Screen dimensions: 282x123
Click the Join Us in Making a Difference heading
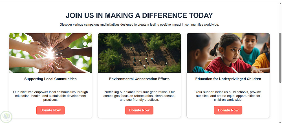click(x=139, y=15)
